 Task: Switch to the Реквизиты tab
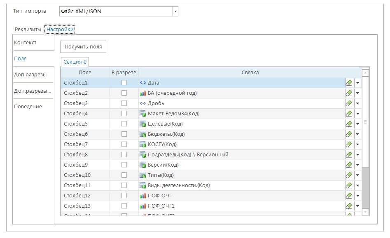[28, 30]
